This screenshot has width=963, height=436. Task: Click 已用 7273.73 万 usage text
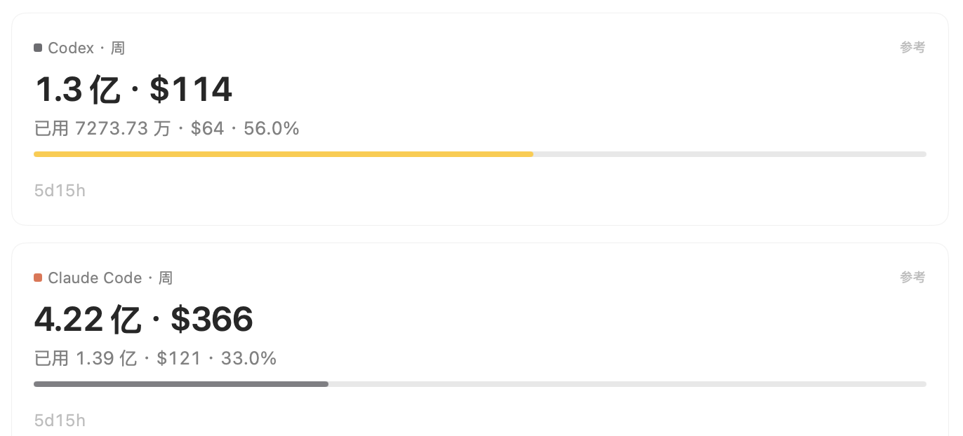[x=102, y=128]
